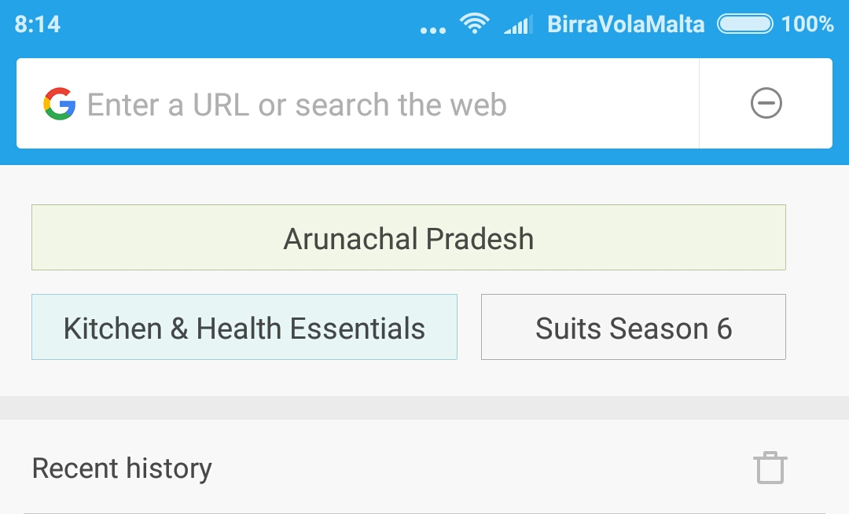Focus the 'Enter a URL or search the web' field
Screen dimensions: 849x514
pyautogui.click(x=358, y=103)
